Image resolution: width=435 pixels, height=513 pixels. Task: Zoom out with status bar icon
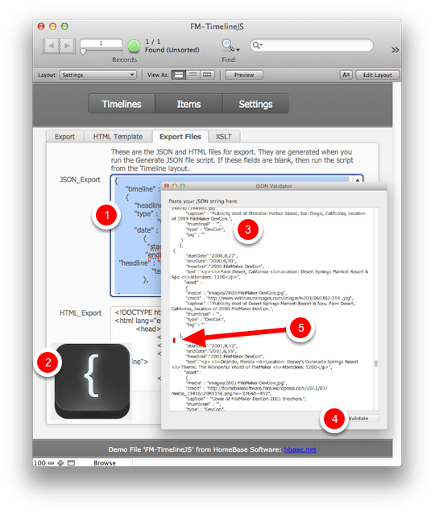pos(51,463)
